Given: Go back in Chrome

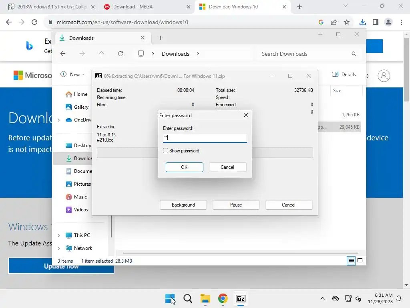Looking at the screenshot, I should (x=9, y=22).
